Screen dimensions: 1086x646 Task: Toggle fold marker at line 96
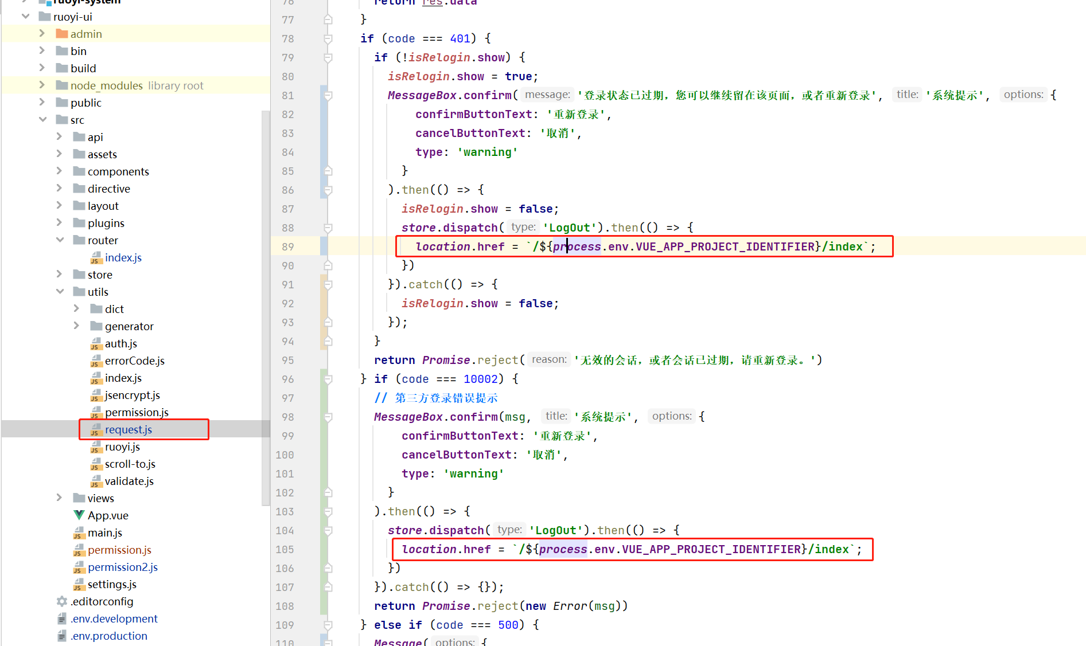tap(328, 379)
